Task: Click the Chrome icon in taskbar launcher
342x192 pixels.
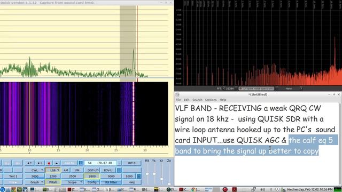Action: pyautogui.click(x=13, y=190)
